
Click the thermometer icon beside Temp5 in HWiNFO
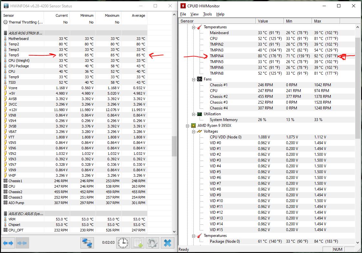(x=5, y=55)
